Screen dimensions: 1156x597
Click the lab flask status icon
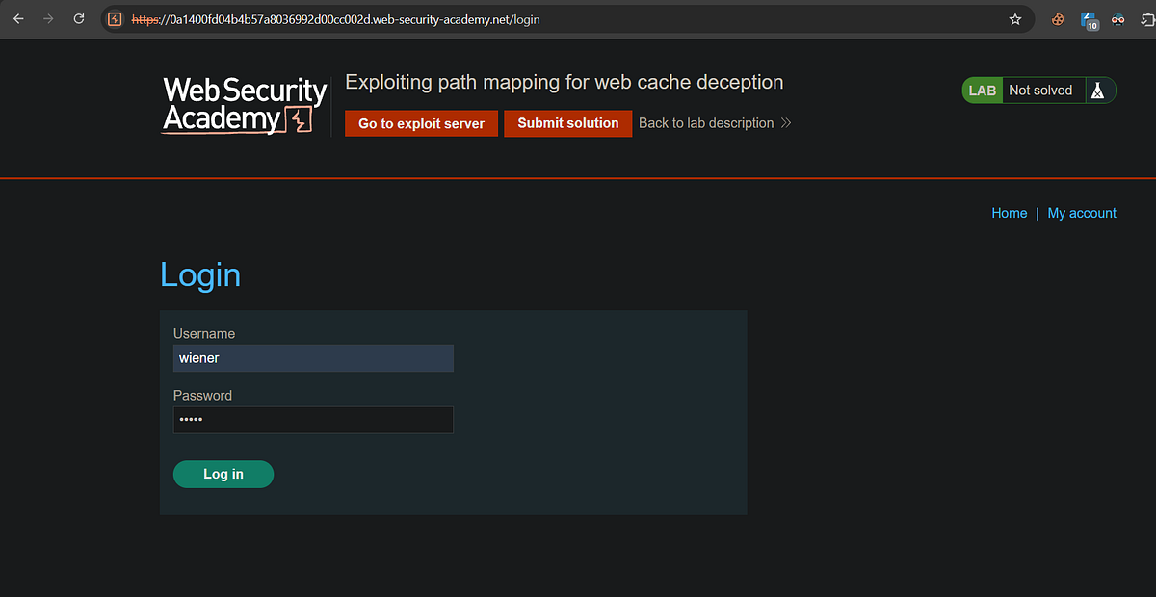(1096, 91)
